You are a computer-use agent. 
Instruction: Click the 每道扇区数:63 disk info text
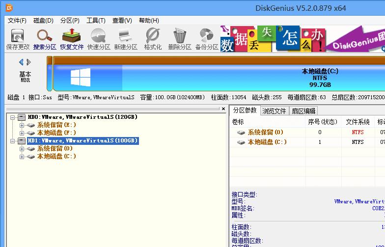[x=306, y=97]
